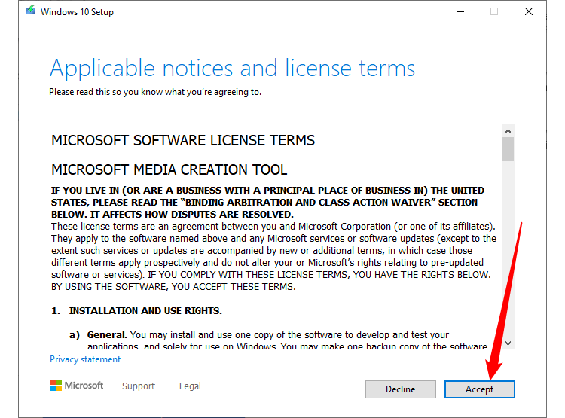565x418 pixels.
Task: Click the license scrollbar down arrow
Action: [508, 343]
